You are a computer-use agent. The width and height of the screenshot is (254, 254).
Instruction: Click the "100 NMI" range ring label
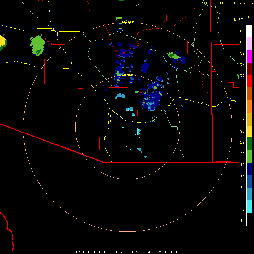[x=128, y=23]
